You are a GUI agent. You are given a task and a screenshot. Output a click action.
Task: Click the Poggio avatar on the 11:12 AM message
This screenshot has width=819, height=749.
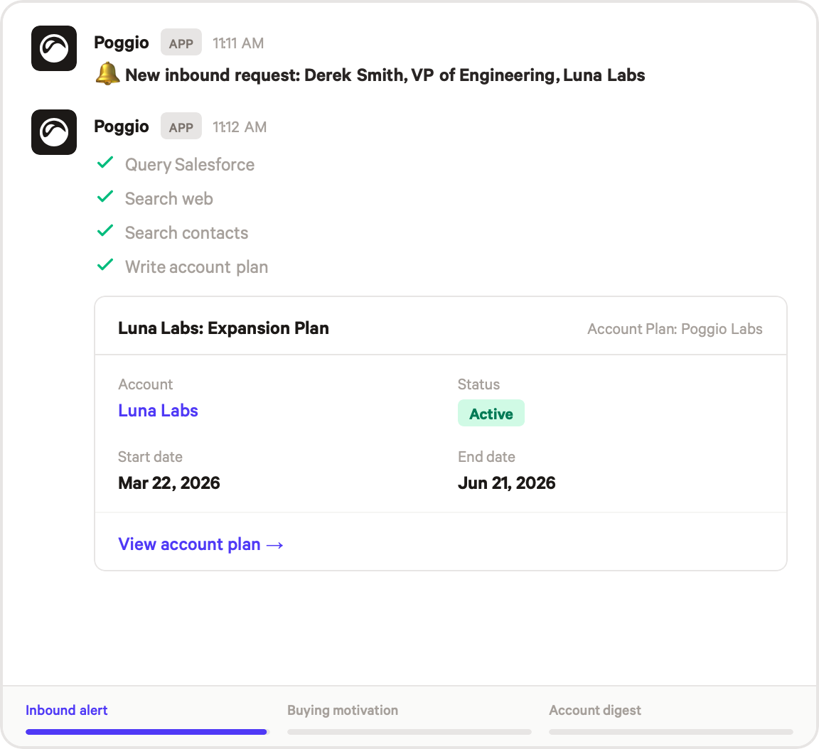click(x=54, y=132)
